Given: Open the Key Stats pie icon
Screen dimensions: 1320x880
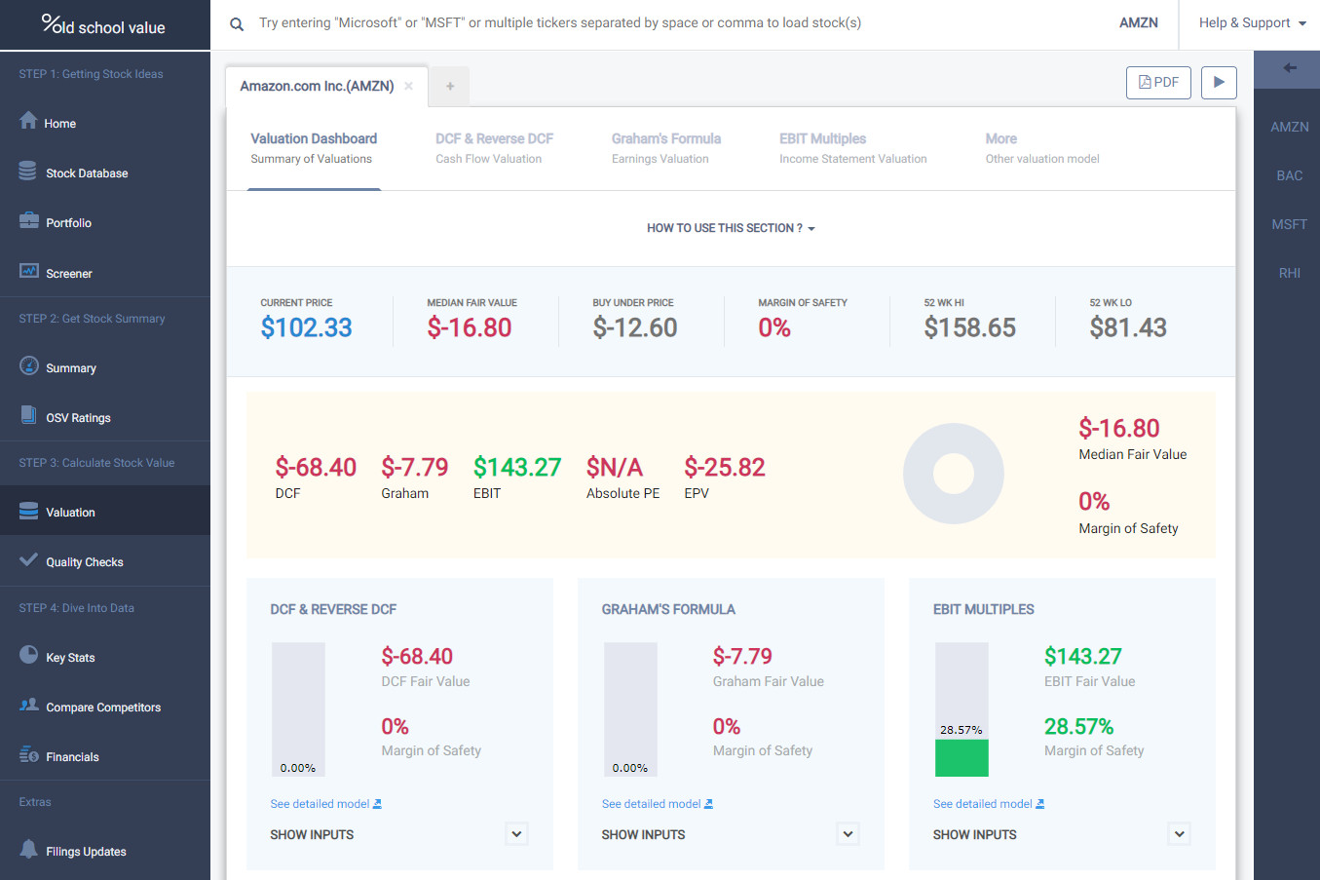Looking at the screenshot, I should (28, 655).
